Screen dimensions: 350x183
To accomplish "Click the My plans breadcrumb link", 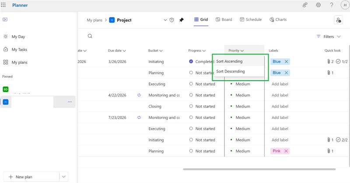I will (x=94, y=20).
